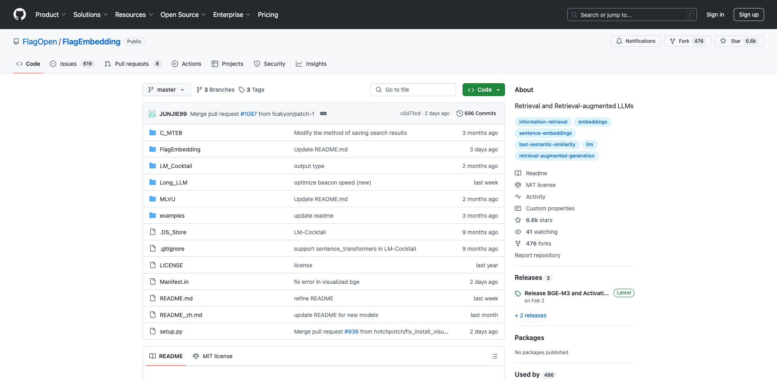777x380 pixels.
Task: Open the Report repository link
Action: pos(537,255)
